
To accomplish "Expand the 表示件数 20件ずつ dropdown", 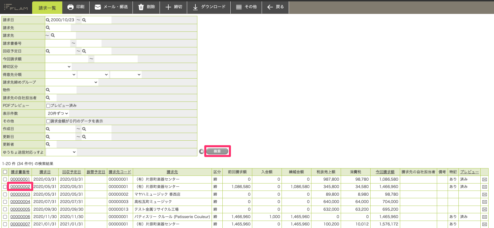I will [58, 113].
